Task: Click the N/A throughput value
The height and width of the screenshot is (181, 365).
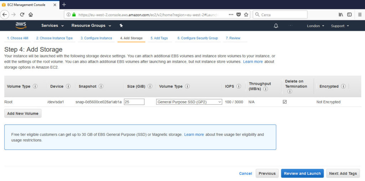Action: (251, 102)
